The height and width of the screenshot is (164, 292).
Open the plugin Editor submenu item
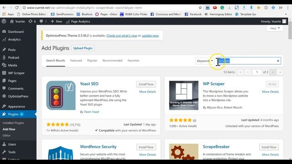pos(6,136)
